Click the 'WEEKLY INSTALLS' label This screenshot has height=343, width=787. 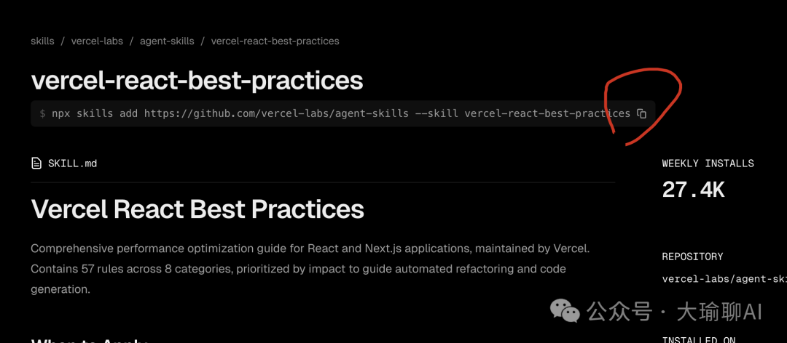pyautogui.click(x=708, y=164)
